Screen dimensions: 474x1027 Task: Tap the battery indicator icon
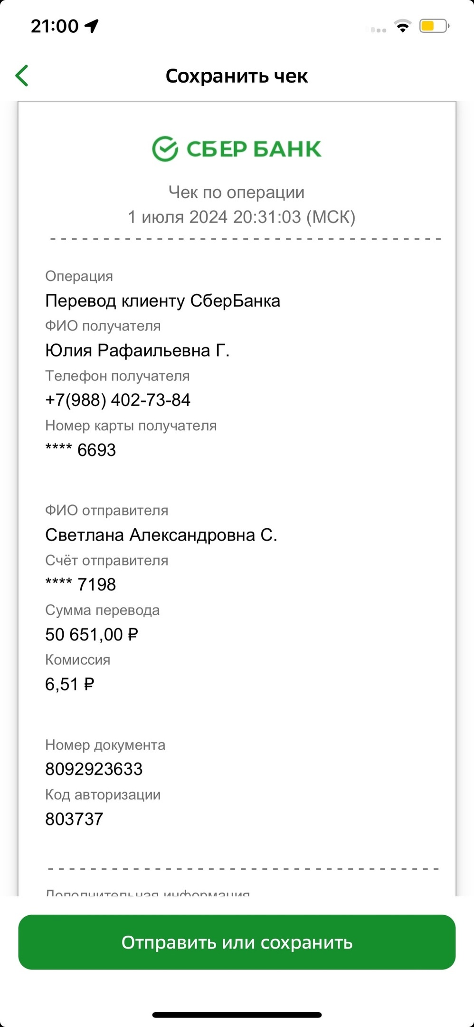(x=434, y=26)
